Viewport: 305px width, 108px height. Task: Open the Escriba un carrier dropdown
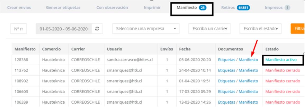[x=210, y=29]
